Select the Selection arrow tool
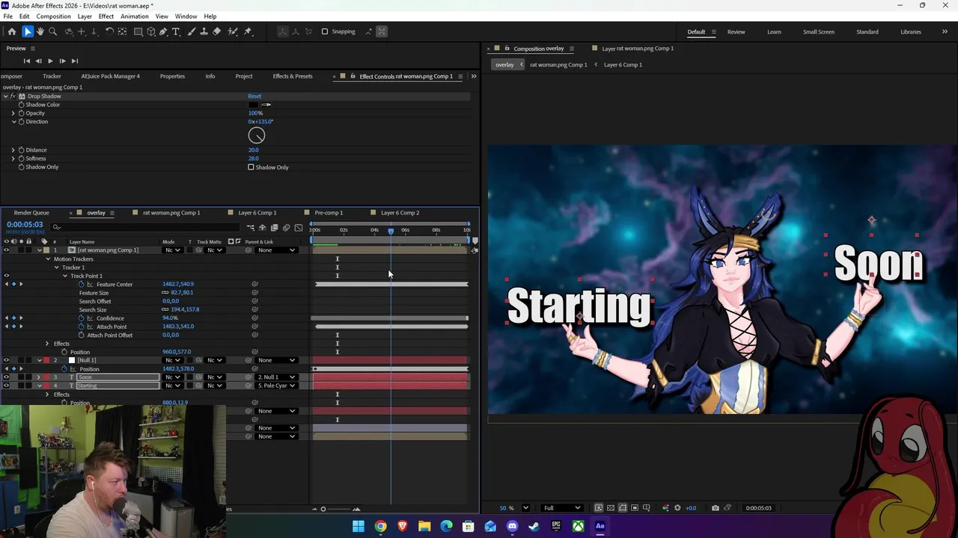 [x=27, y=31]
